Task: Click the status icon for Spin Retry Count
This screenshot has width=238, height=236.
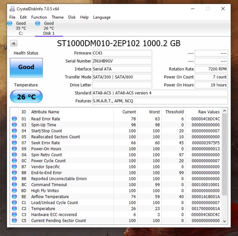Action: [14, 155]
